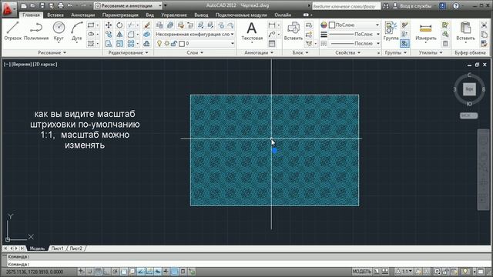Toggle Polar tracking in status bar
The image size is (493, 277).
pos(116,272)
